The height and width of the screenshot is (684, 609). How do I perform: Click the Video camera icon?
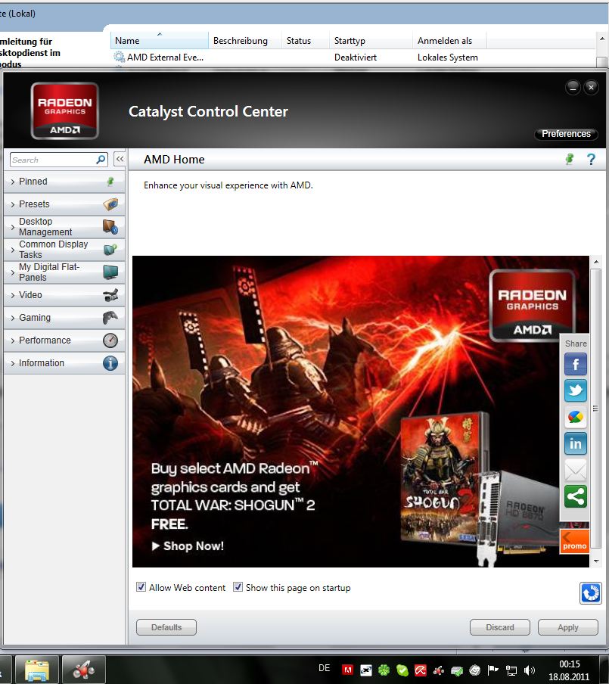110,295
